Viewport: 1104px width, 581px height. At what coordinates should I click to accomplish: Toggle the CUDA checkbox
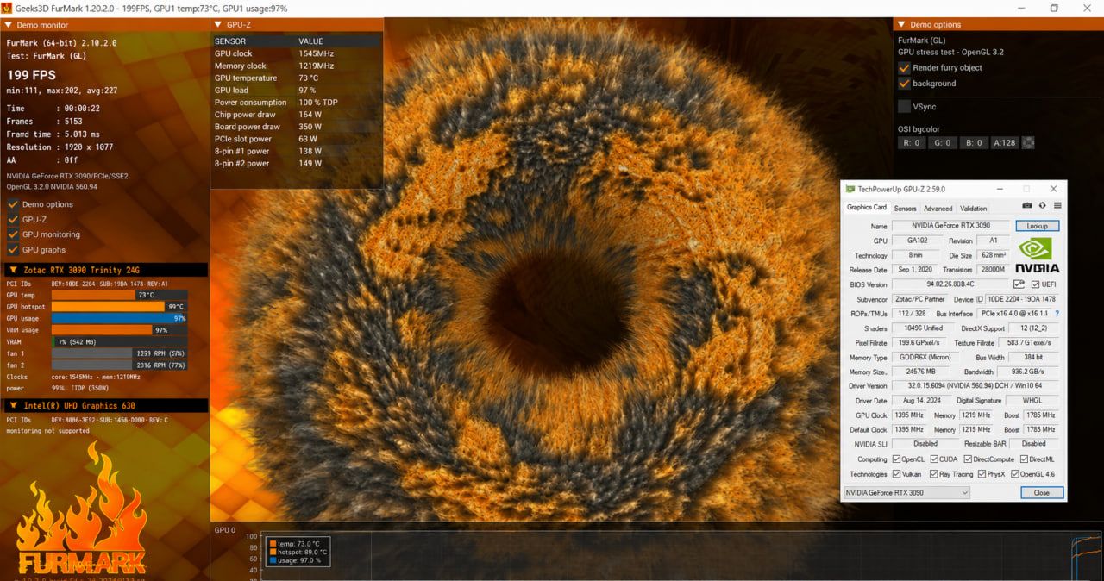point(932,459)
